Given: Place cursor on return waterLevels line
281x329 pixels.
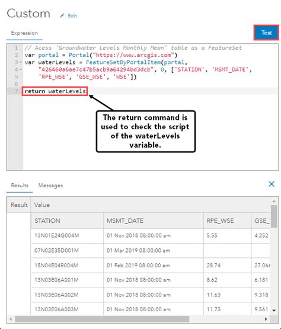Looking at the screenshot, I should 55,91.
